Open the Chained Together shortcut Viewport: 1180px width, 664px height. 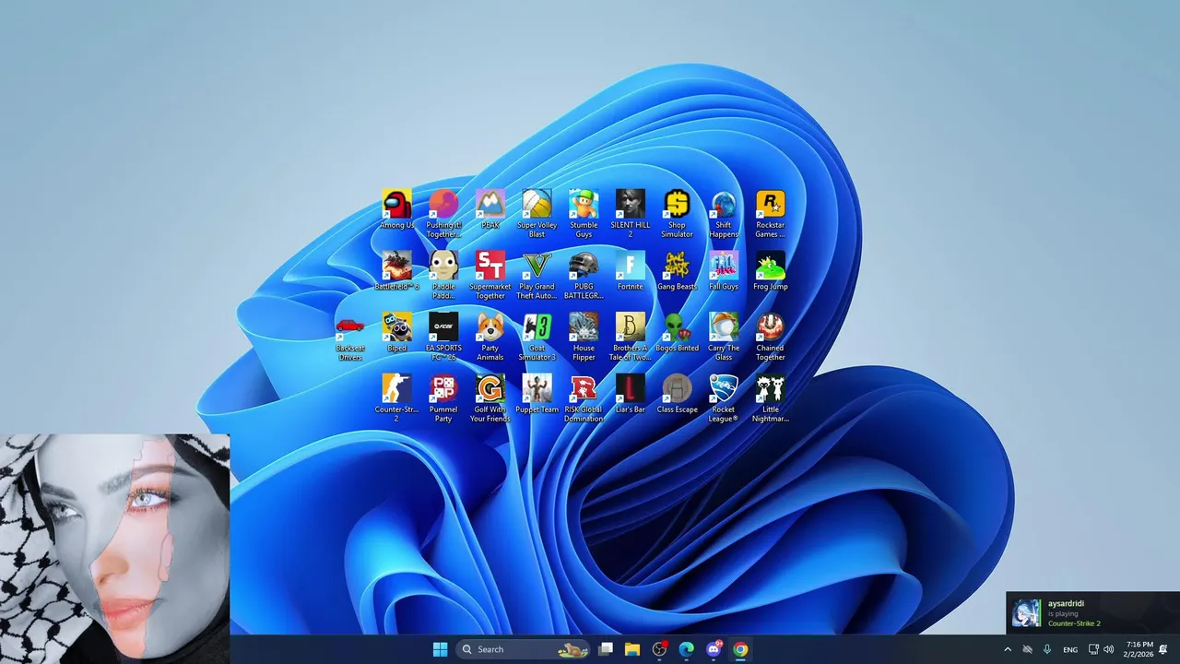771,337
